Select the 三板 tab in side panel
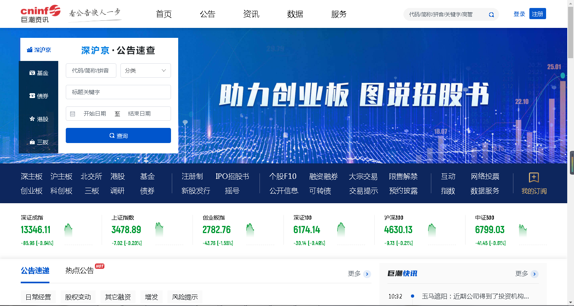574x306 pixels. (x=39, y=142)
